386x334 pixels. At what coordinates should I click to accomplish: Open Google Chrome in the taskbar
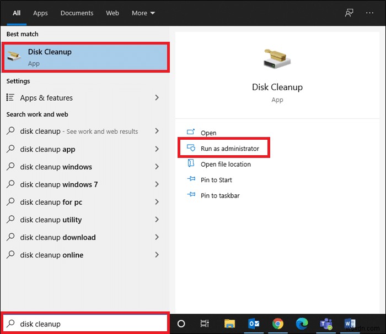click(278, 324)
